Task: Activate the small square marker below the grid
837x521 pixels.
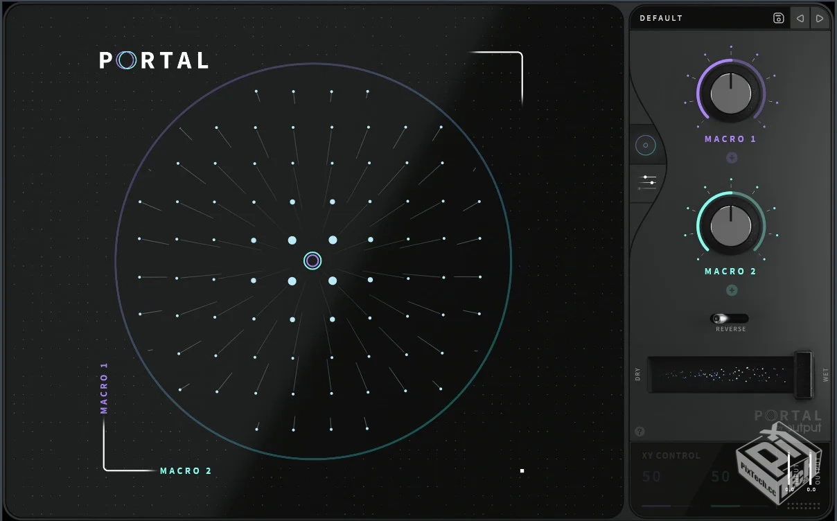Action: click(x=521, y=470)
